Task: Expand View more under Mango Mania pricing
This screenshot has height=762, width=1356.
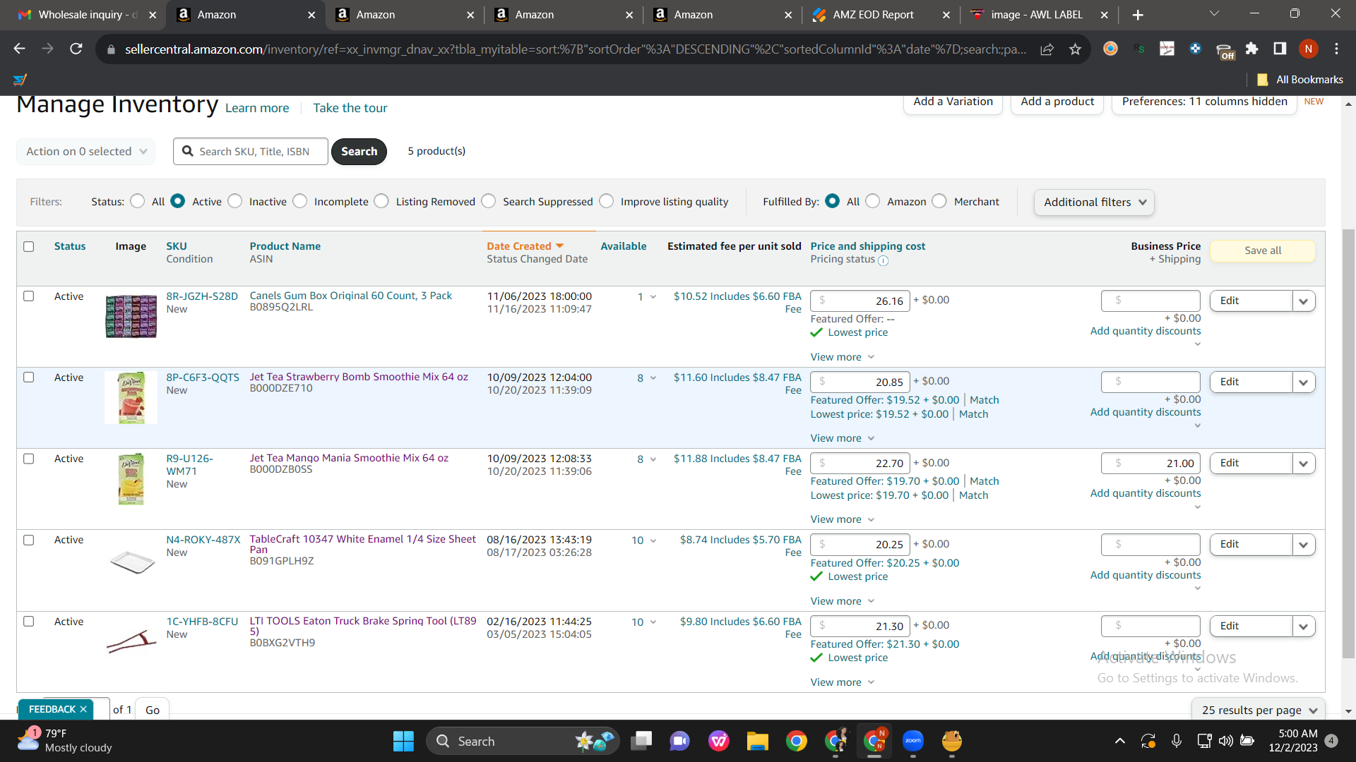Action: click(843, 519)
